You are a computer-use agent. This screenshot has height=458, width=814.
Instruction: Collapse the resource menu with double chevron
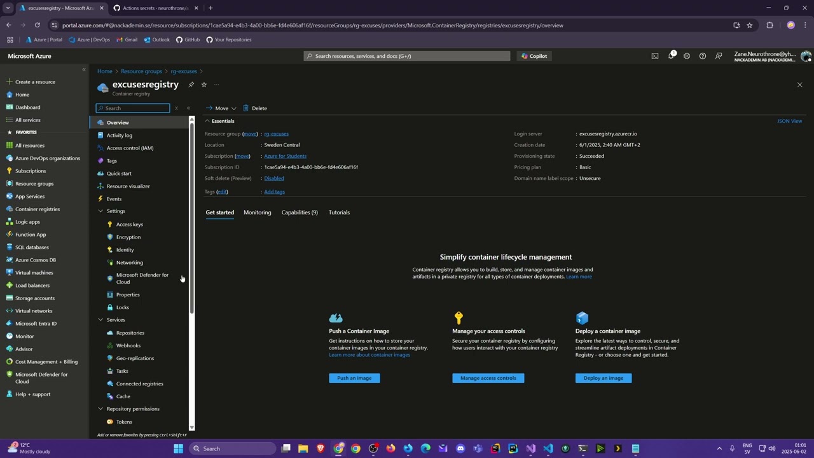pos(188,108)
